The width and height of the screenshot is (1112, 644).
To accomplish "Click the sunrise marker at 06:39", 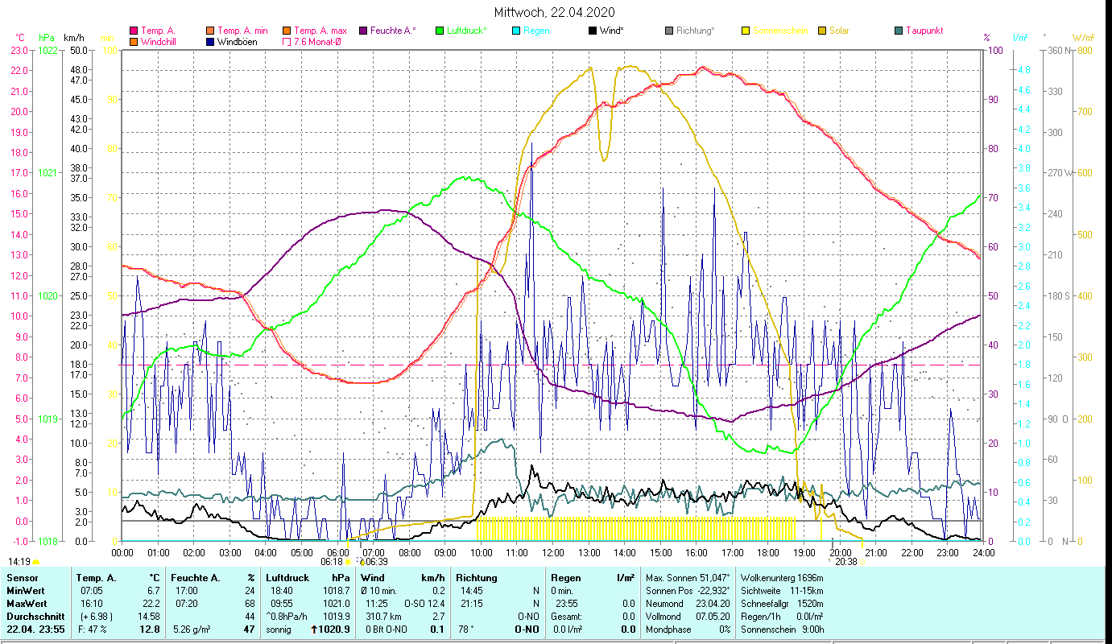I will (x=361, y=561).
